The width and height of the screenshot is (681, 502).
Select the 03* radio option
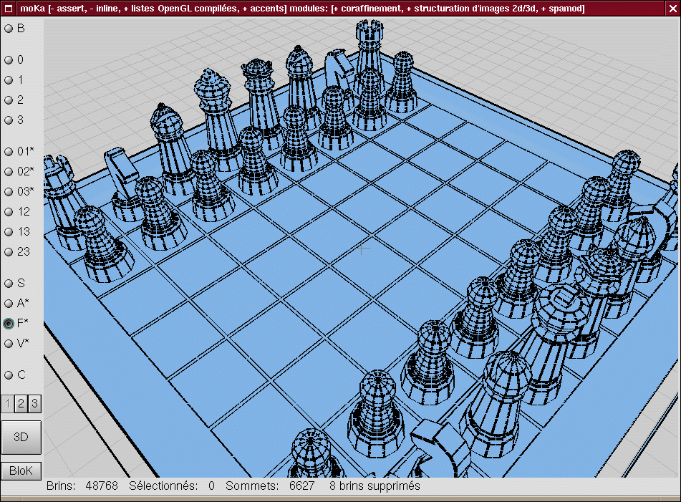pyautogui.click(x=9, y=192)
